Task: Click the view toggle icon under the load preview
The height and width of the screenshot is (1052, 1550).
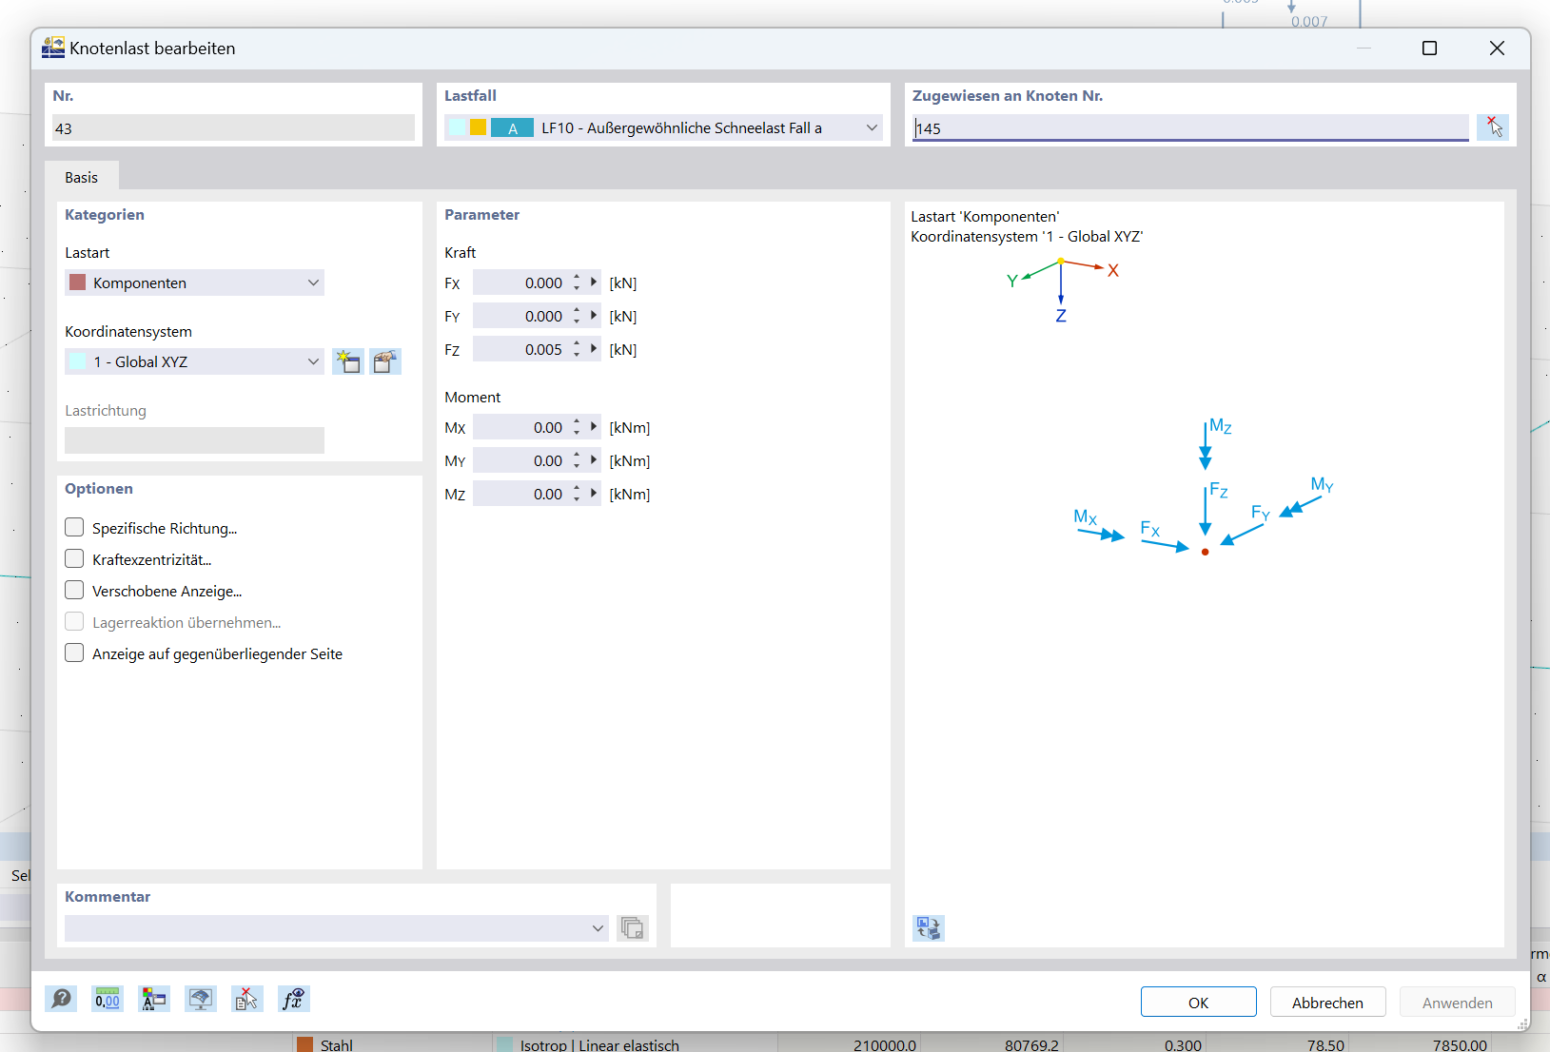Action: pos(929,928)
